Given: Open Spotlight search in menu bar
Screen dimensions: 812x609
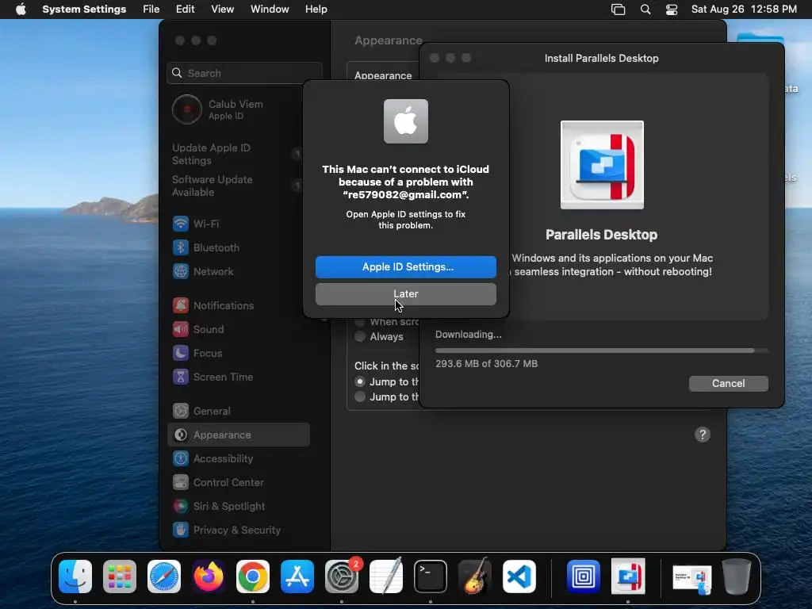Looking at the screenshot, I should point(645,10).
